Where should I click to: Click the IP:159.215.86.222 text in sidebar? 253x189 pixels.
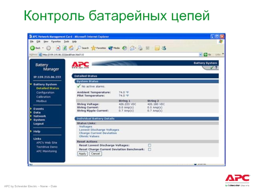coord(47,77)
